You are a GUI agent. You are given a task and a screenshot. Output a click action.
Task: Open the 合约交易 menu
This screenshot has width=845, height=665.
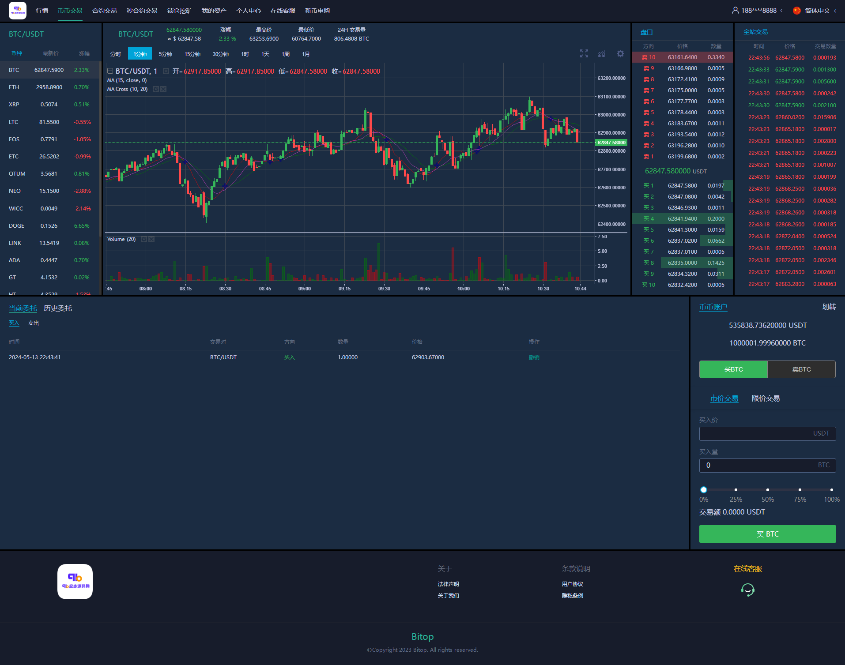tap(105, 11)
